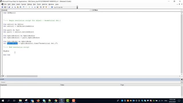Click the Undo toolbar icon

[x=23, y=7]
